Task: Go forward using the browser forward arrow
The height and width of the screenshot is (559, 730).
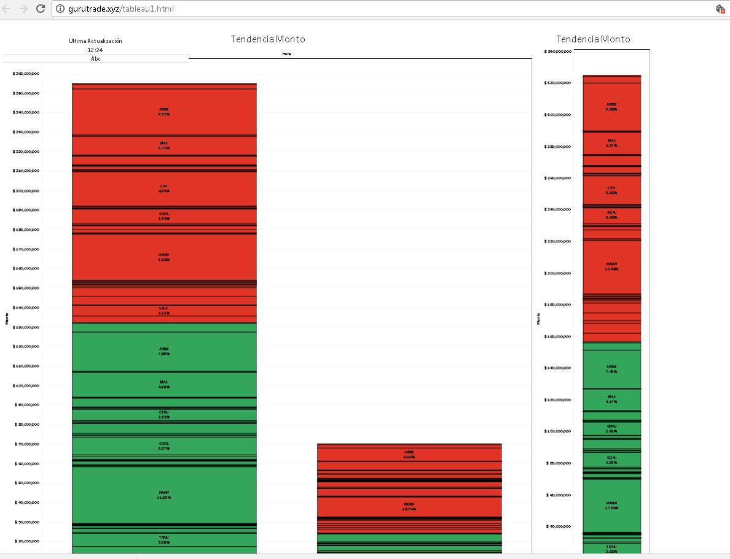Action: click(x=23, y=9)
